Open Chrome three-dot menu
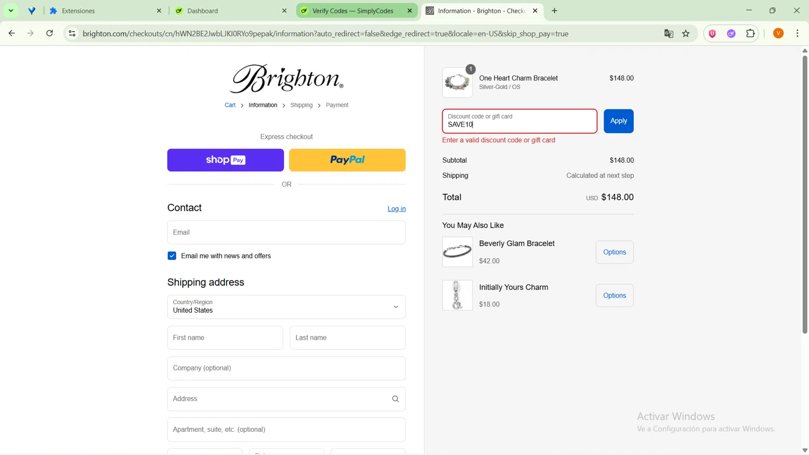Image resolution: width=809 pixels, height=455 pixels. click(x=798, y=33)
